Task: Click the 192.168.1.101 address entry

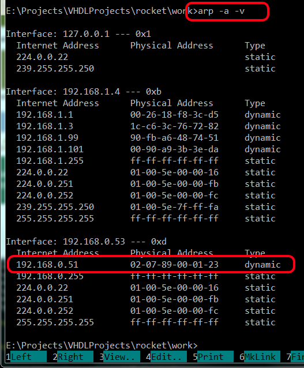Action: pos(50,149)
